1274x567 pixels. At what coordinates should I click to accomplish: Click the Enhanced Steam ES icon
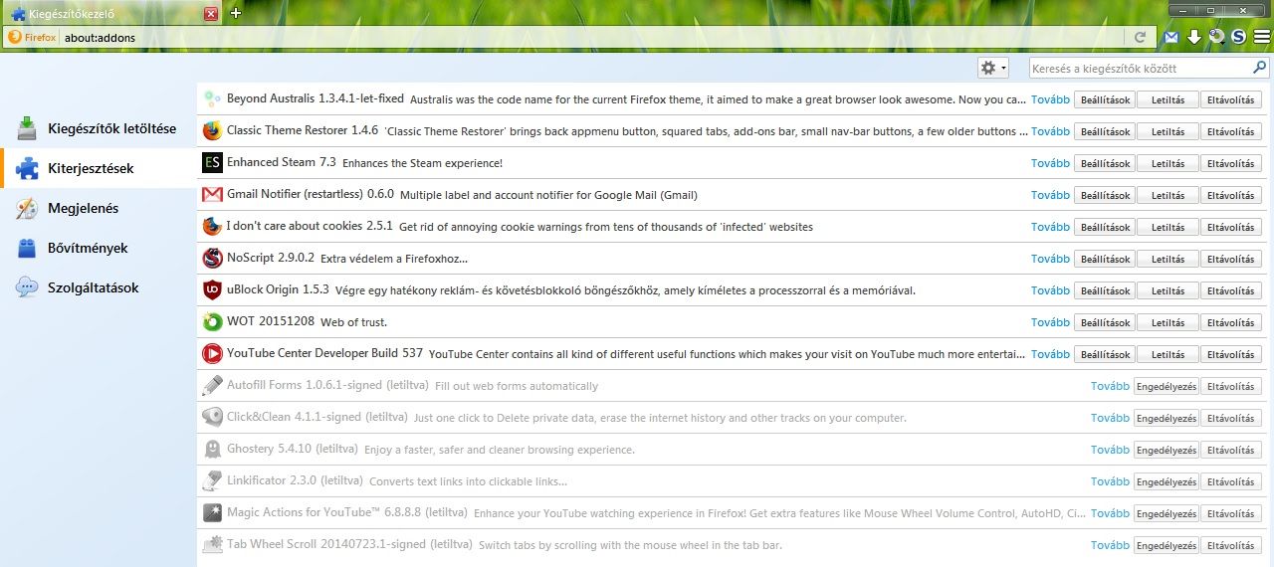coord(212,163)
